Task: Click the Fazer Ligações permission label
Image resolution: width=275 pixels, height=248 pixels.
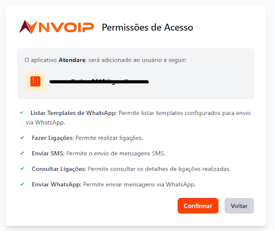Action: point(53,138)
